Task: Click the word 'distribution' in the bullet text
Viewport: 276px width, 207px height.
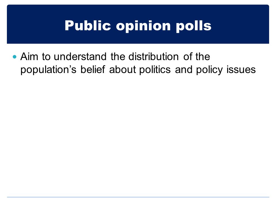Action: point(154,57)
